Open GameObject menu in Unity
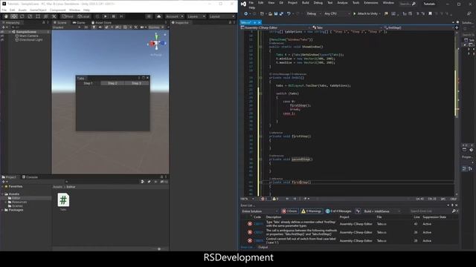The height and width of the screenshot is (267, 476). 38,10
